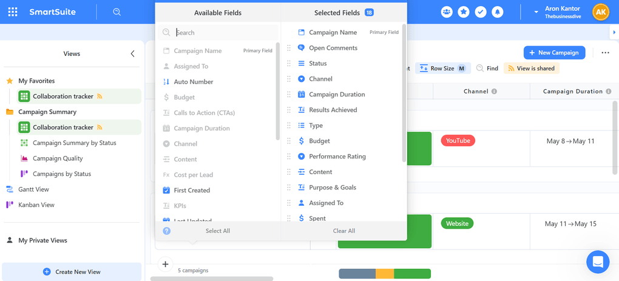
Task: Click the Campaign Duration calendar icon in Selected Fields
Action: click(x=301, y=94)
